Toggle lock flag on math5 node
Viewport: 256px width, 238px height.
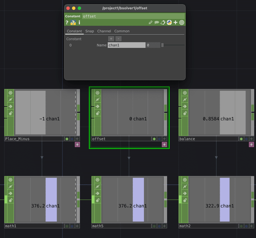[x=98, y=200]
